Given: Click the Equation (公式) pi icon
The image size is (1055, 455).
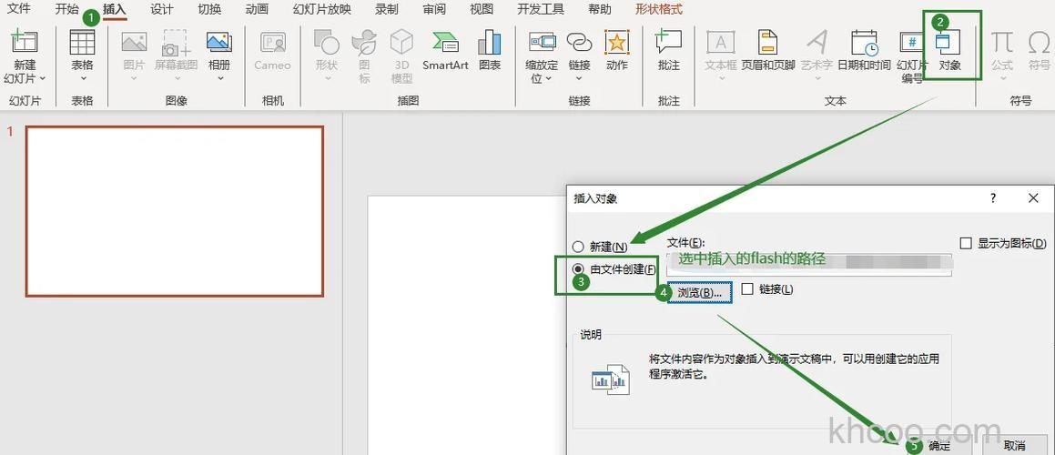Looking at the screenshot, I should pyautogui.click(x=1002, y=43).
